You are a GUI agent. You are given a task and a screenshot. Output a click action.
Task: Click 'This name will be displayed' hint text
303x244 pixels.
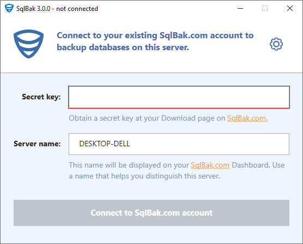tap(129, 165)
